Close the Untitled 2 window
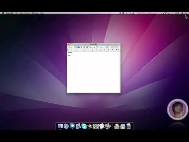 tap(69, 44)
